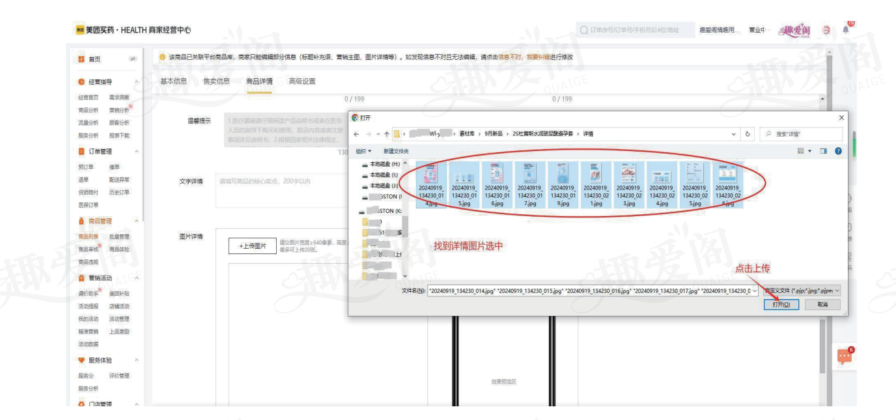Image resolution: width=896 pixels, height=420 pixels.
Task: Click the +上传图片 button
Action: (252, 246)
